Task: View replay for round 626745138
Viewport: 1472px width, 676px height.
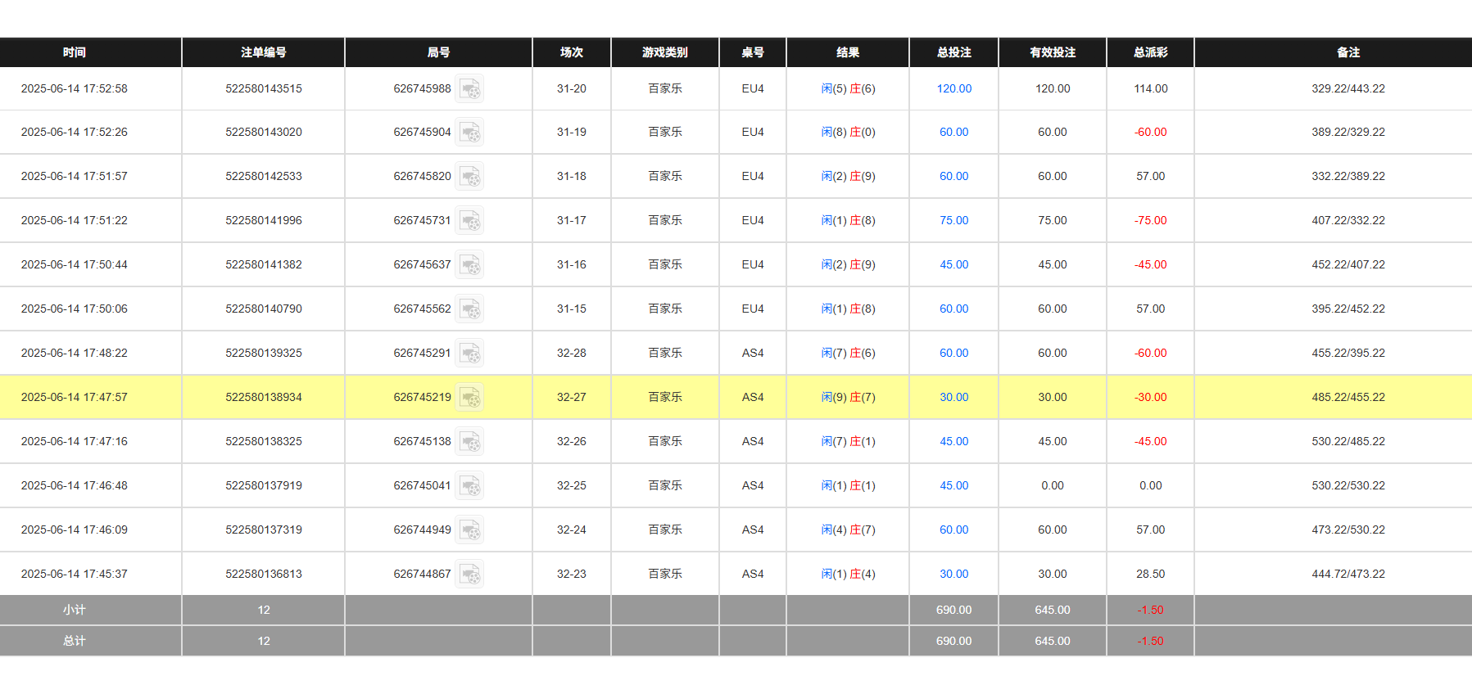Action: pyautogui.click(x=469, y=442)
